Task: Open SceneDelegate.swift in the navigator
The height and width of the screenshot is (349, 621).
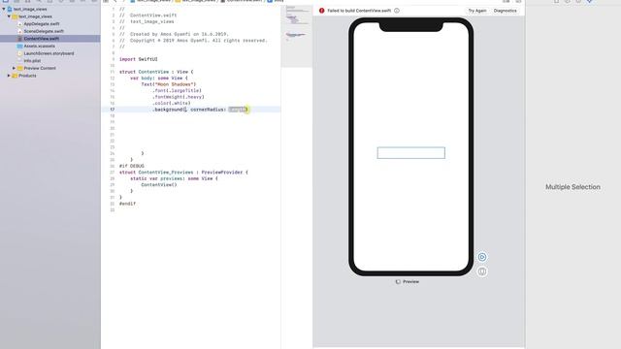Action: [44, 31]
